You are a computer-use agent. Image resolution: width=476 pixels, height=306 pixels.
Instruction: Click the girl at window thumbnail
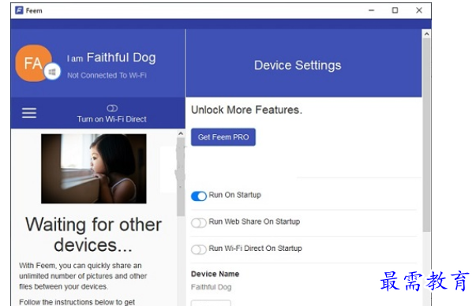click(x=94, y=169)
